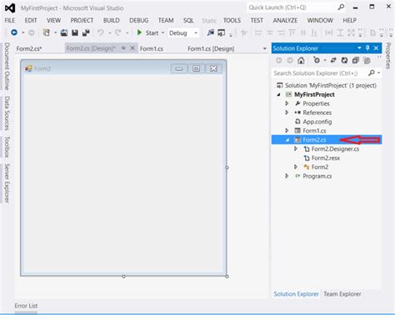Click the New Project toolbar icon
The image size is (395, 315).
point(47,32)
